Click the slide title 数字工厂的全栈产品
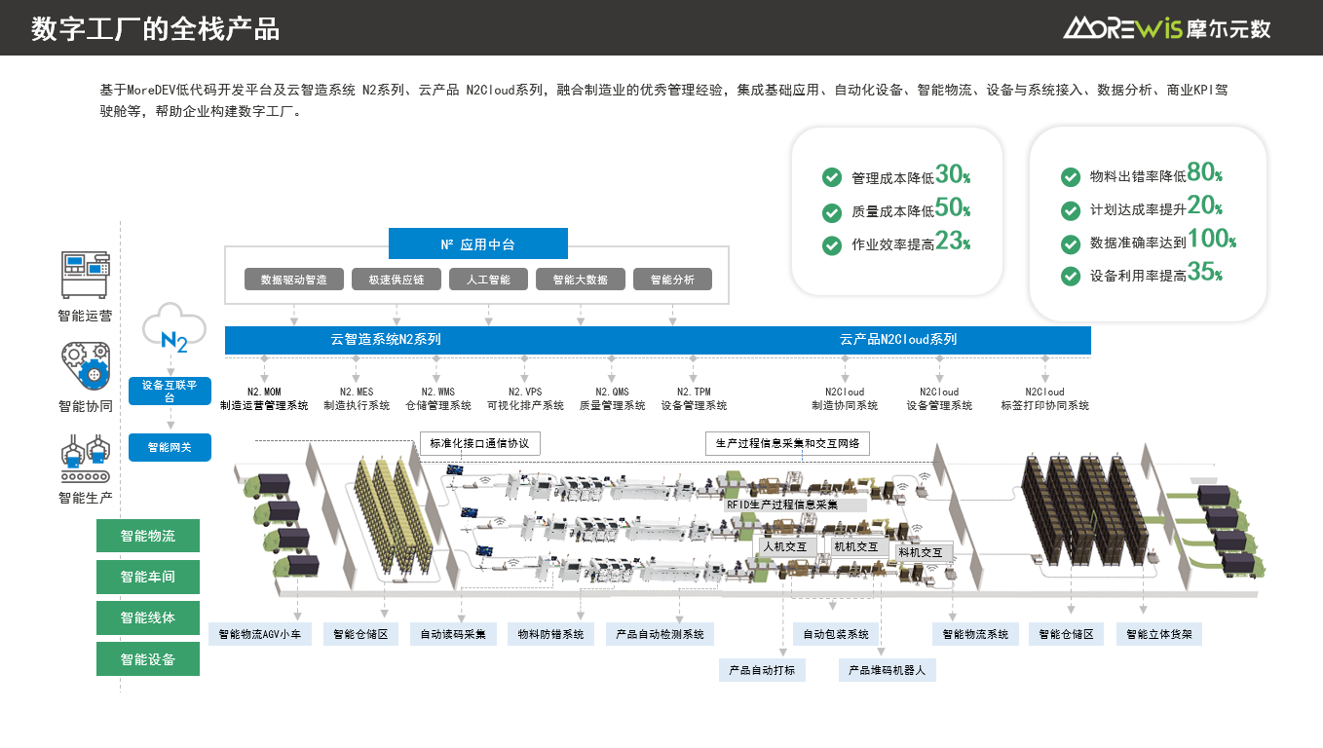 pyautogui.click(x=156, y=28)
